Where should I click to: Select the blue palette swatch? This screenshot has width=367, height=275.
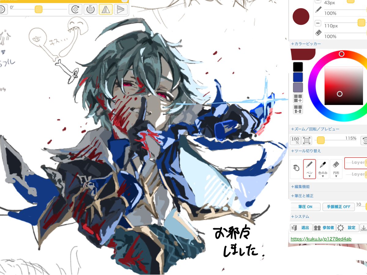pyautogui.click(x=298, y=77)
